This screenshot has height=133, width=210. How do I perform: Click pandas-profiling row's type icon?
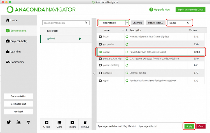tap(127, 65)
